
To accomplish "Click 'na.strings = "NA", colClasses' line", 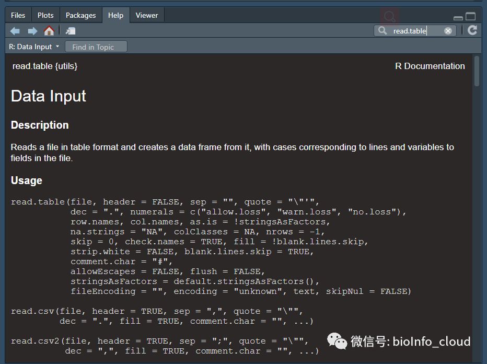I will click(198, 232).
